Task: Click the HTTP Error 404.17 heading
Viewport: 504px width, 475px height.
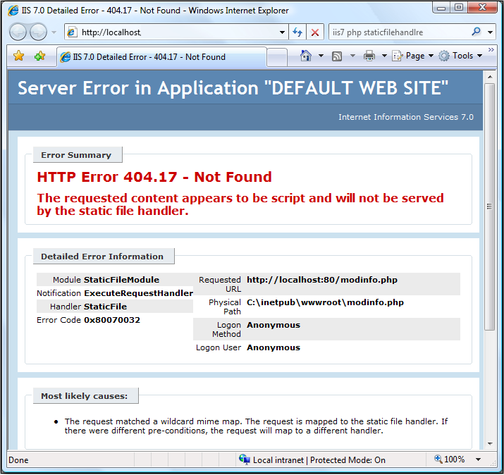Action: (x=154, y=177)
